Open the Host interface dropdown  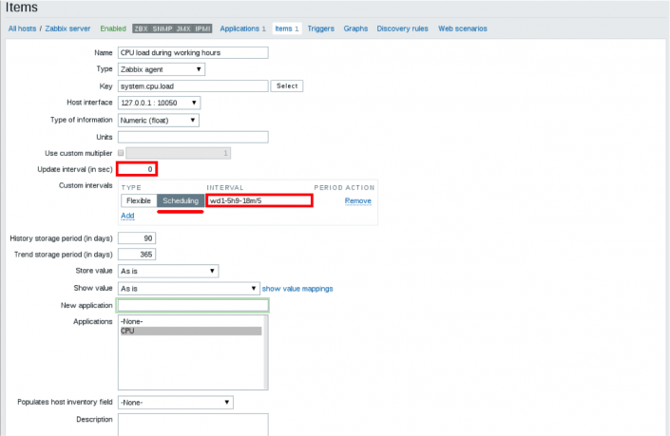pos(159,103)
